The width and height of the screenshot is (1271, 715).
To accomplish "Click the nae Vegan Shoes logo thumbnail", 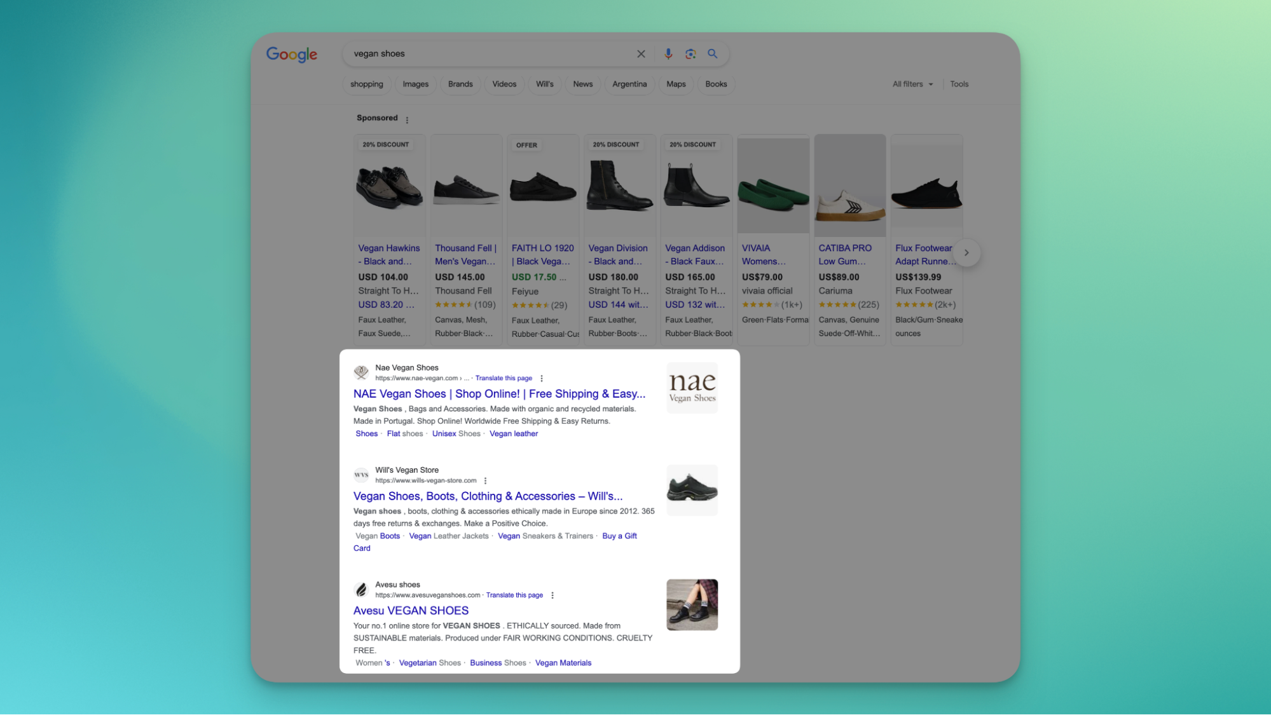I will [692, 388].
